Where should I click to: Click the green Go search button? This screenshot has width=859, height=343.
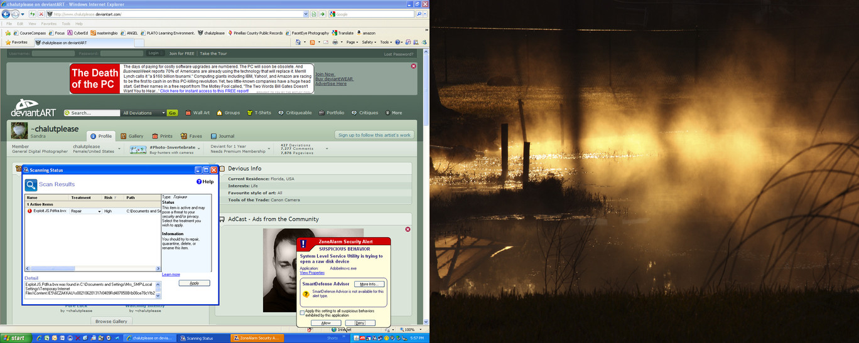click(x=172, y=113)
